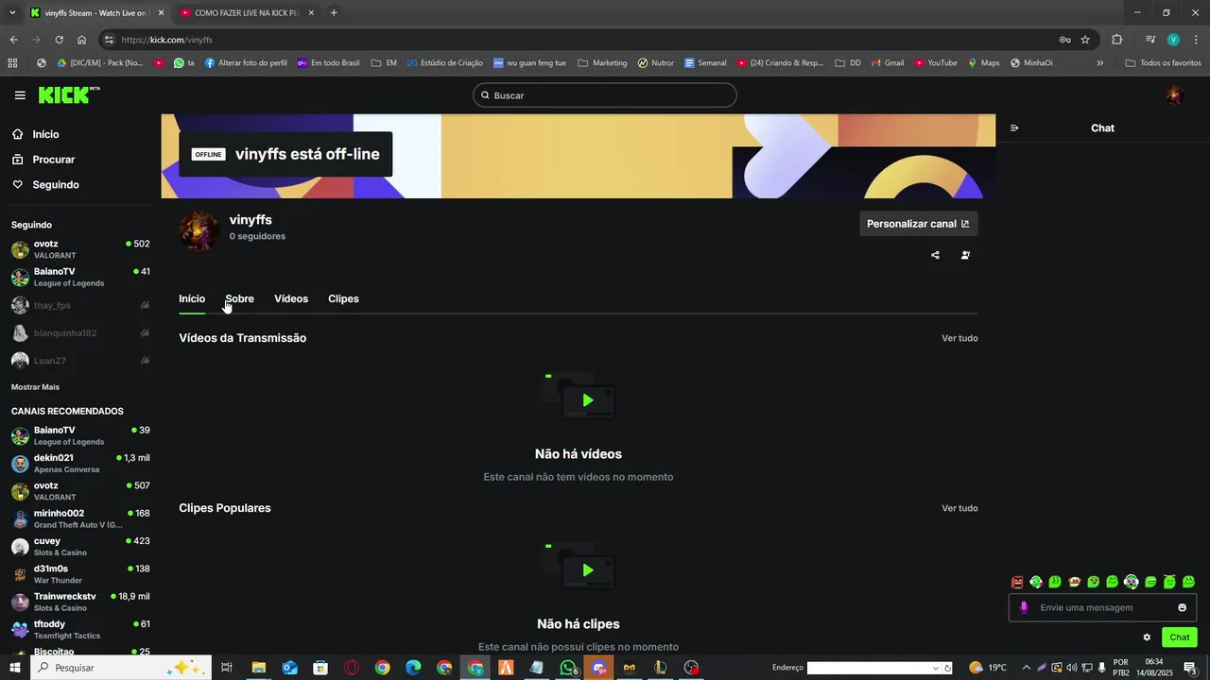The width and height of the screenshot is (1210, 680).
Task: Click the user icon next to share
Action: click(x=965, y=255)
